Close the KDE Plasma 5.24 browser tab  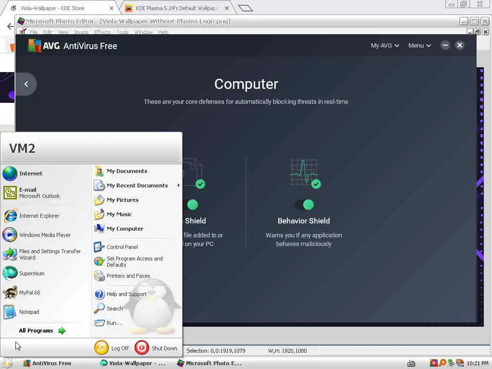(x=227, y=8)
